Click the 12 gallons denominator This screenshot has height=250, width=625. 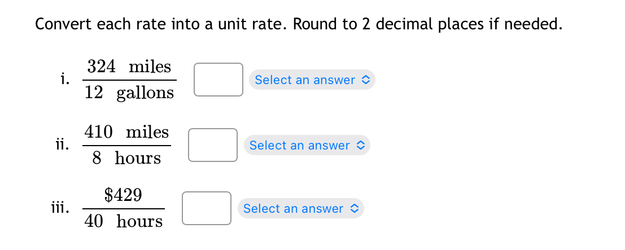(129, 93)
